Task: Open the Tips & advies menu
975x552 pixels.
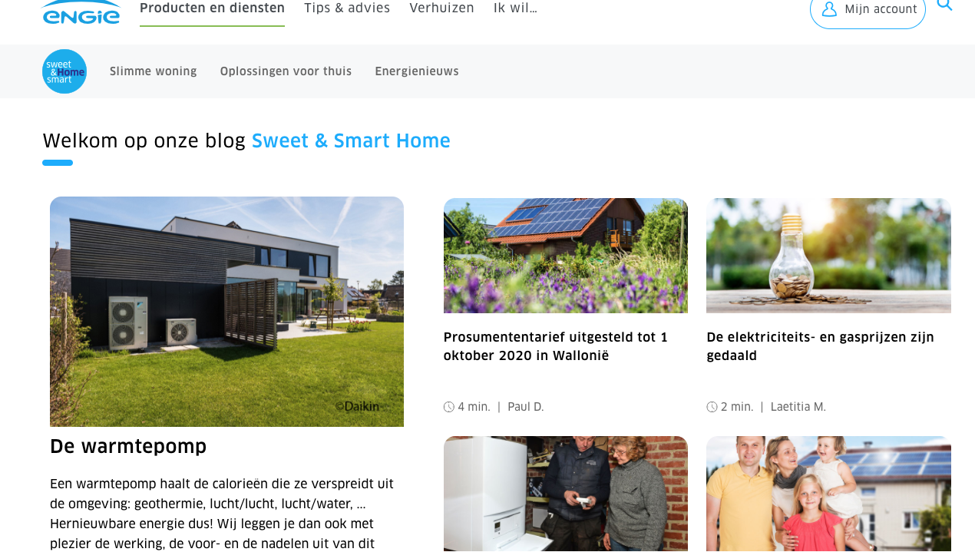Action: (347, 8)
